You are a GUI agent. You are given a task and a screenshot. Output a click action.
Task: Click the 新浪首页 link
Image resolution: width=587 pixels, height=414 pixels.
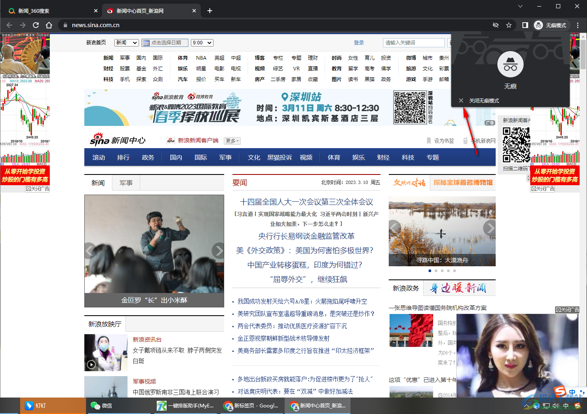click(96, 43)
